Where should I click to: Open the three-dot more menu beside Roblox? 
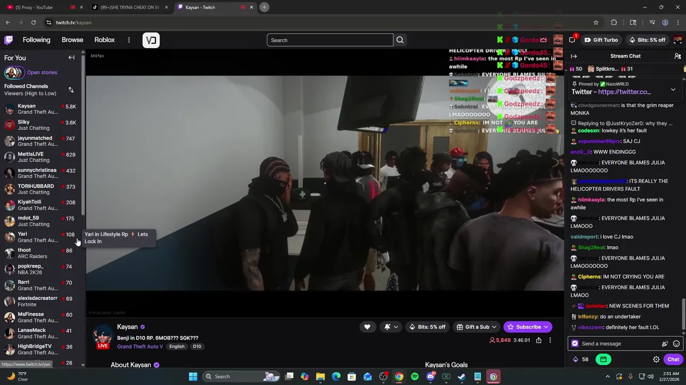coord(129,40)
